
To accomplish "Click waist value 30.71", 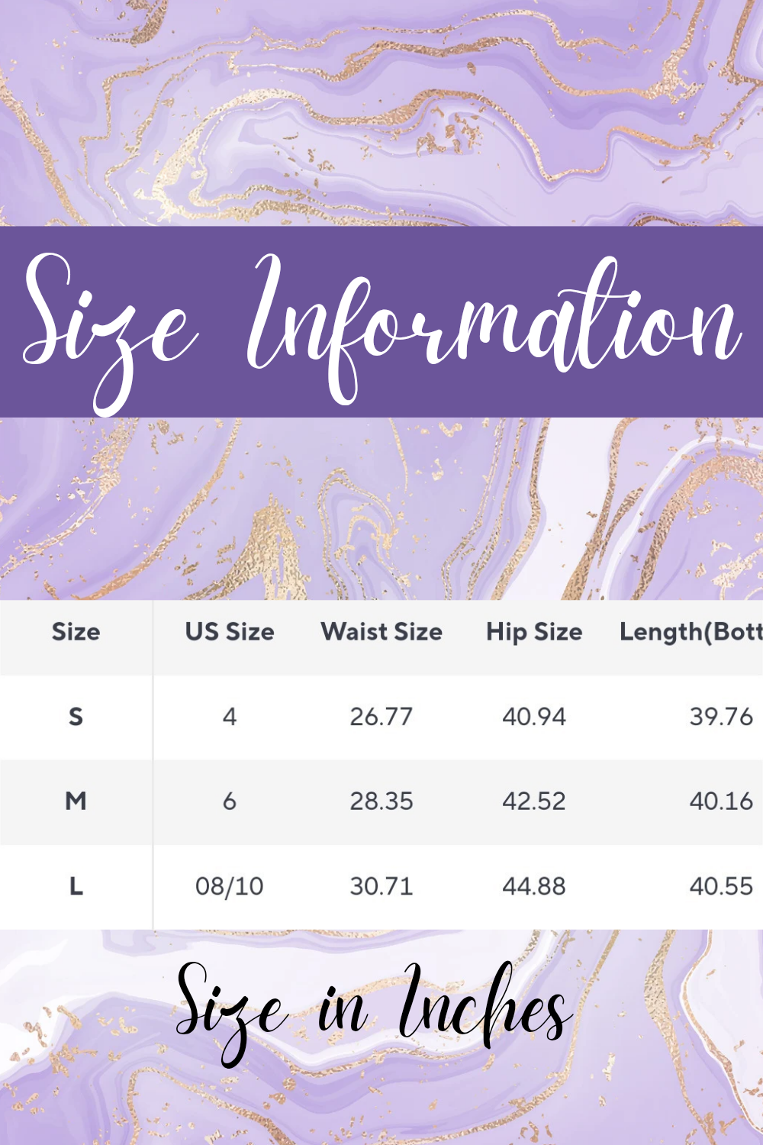I will point(381,886).
